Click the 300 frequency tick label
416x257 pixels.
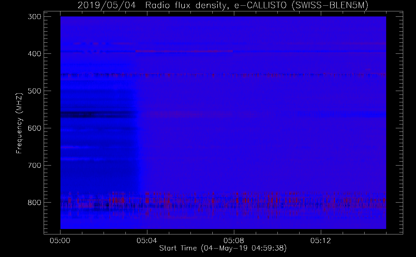[34, 17]
